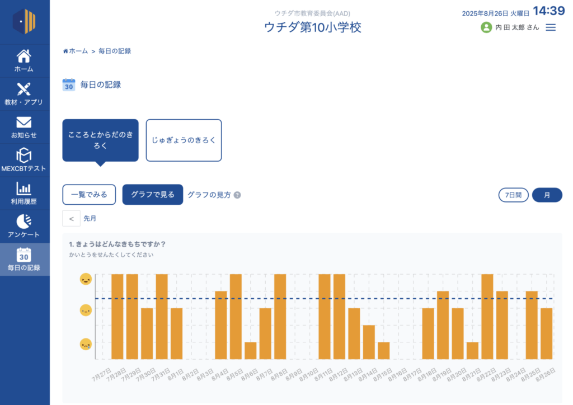Switch graph range to 7日間
The height and width of the screenshot is (405, 573).
[x=513, y=195]
